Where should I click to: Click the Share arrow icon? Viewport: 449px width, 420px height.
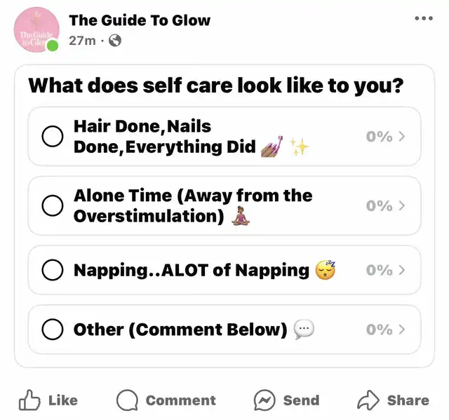click(x=368, y=400)
